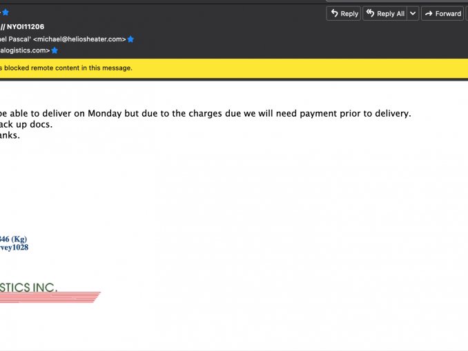
Task: Click the NYOI11206 subject line
Action: pos(25,27)
